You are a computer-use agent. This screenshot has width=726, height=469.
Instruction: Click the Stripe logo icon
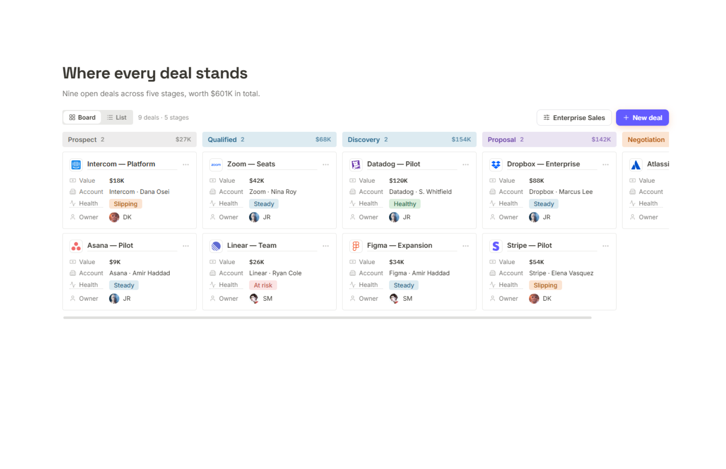496,246
